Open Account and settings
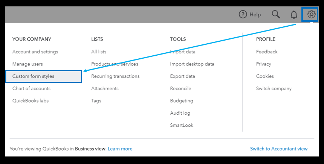Viewport: 324px width, 164px height. pyautogui.click(x=35, y=52)
